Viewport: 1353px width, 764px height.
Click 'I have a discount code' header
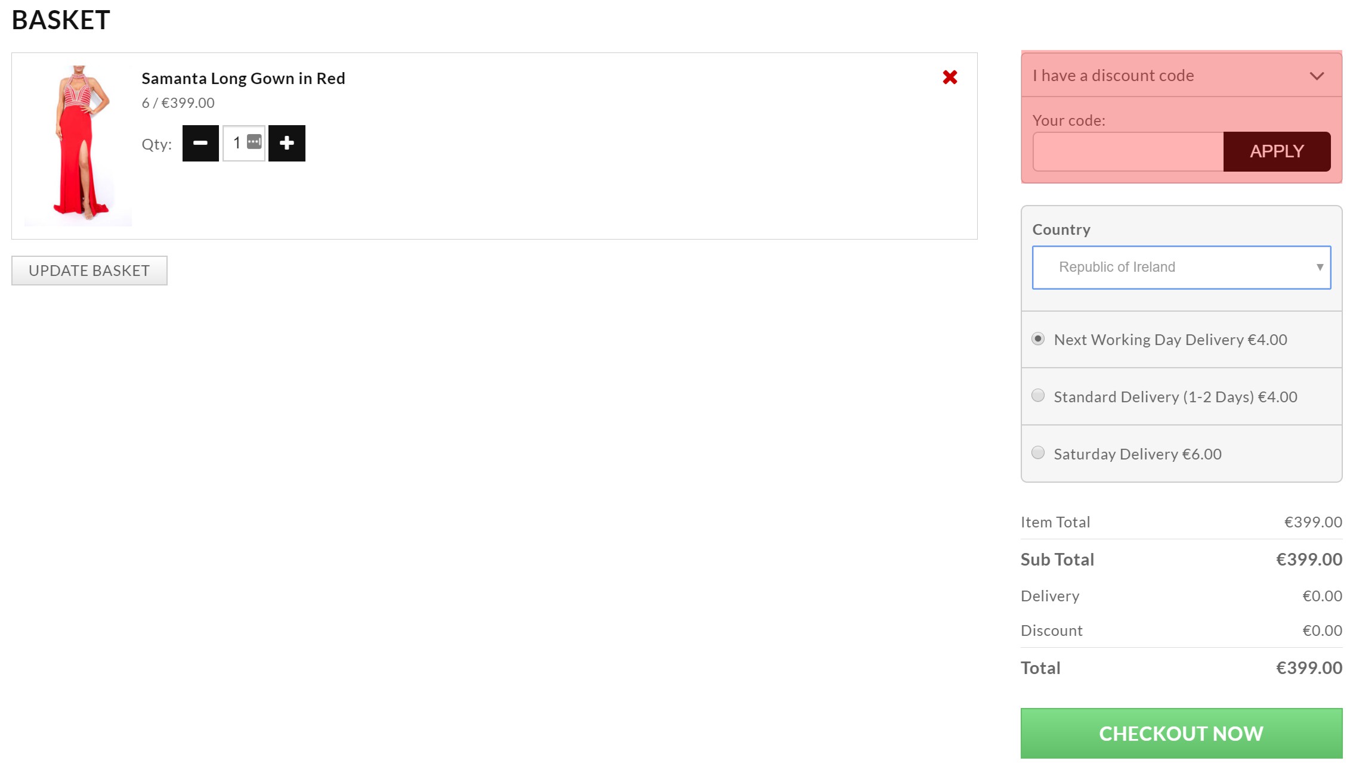coord(1181,76)
